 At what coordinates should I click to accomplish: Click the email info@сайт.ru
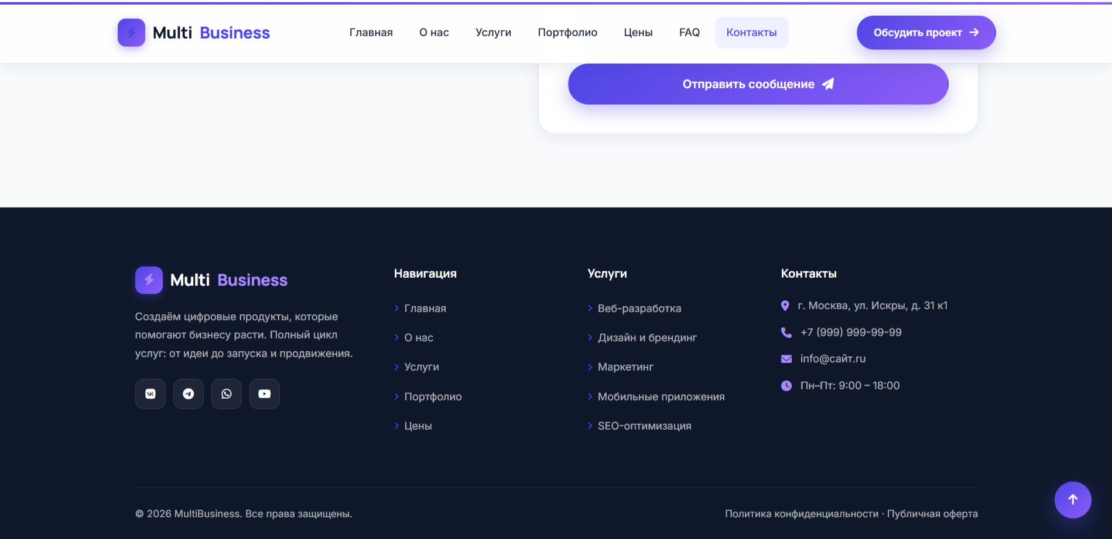tap(833, 359)
